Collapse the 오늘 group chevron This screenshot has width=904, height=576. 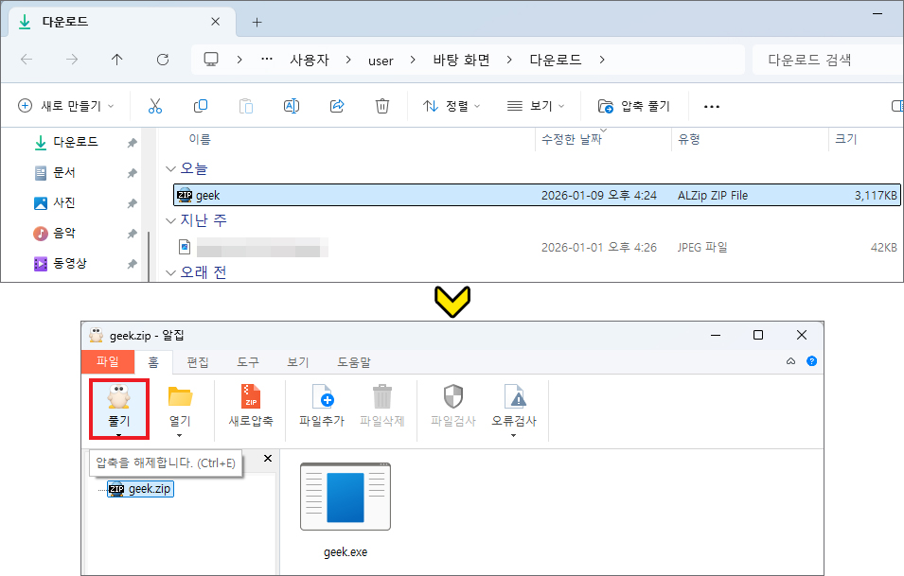(170, 168)
